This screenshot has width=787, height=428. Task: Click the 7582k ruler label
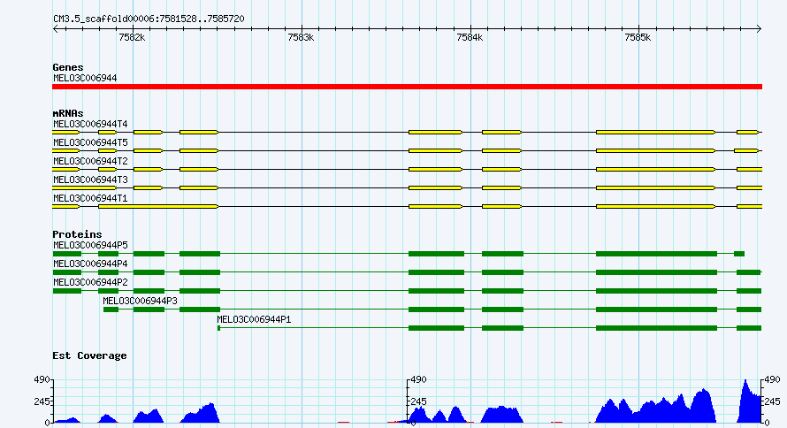(132, 38)
